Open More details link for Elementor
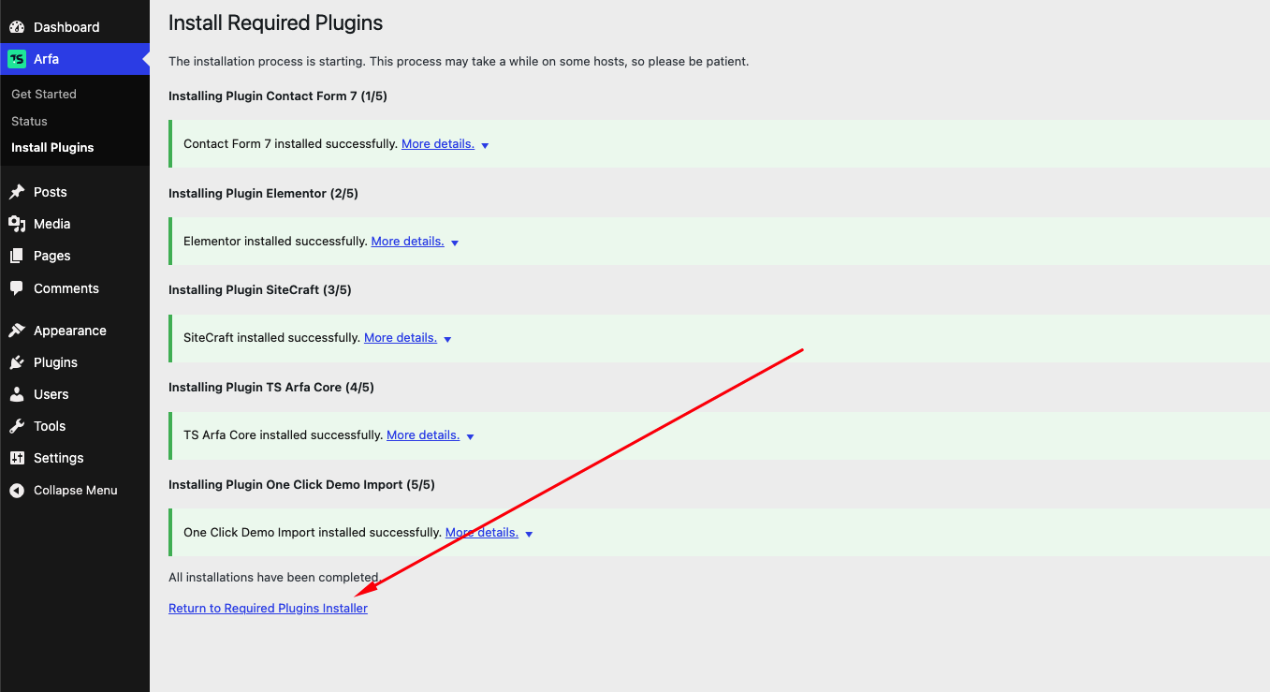Viewport: 1270px width, 692px height. click(x=408, y=241)
